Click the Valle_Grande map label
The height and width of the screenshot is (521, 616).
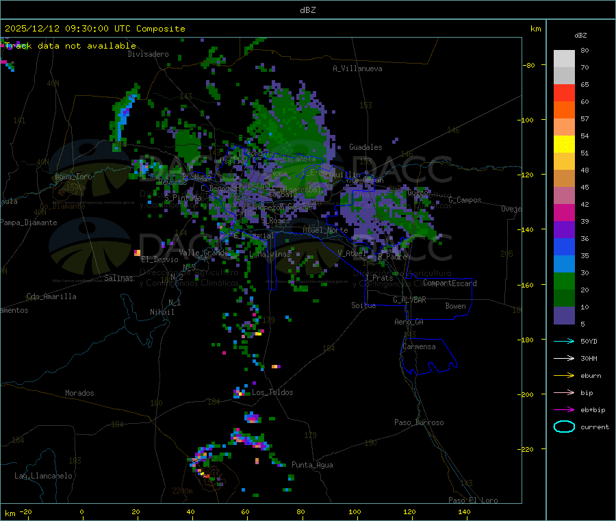point(203,253)
